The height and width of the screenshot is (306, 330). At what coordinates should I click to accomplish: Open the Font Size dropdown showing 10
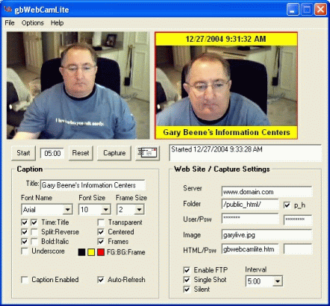tap(95, 210)
